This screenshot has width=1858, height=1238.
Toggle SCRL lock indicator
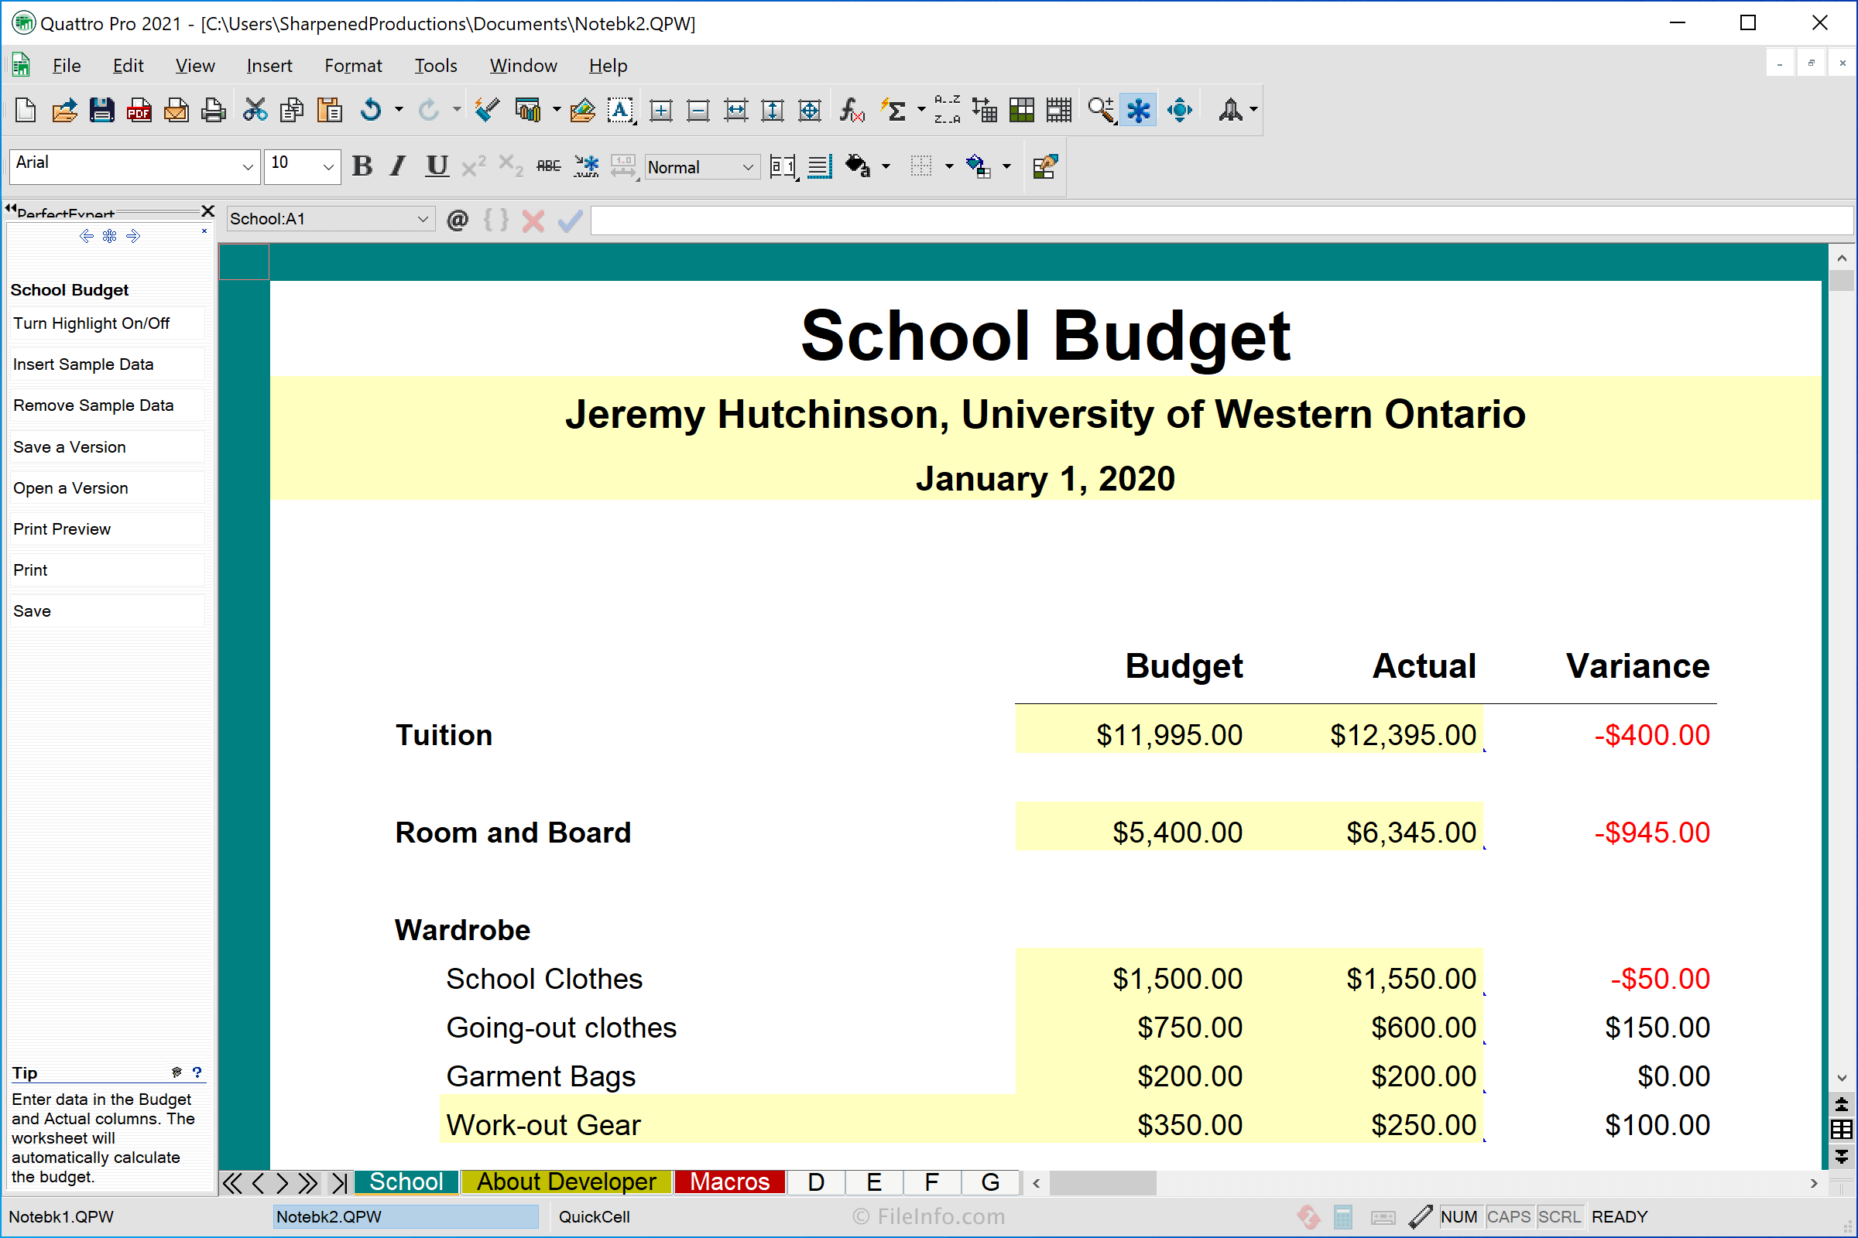point(1559,1216)
